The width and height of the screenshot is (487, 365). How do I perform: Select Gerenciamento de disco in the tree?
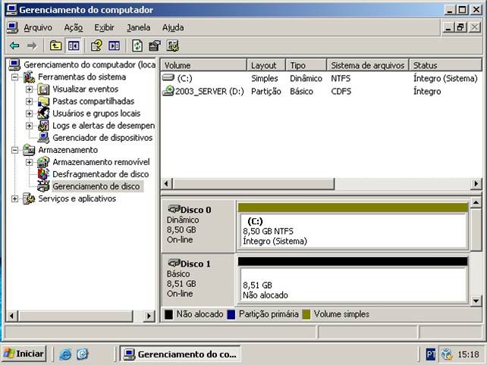pos(96,186)
